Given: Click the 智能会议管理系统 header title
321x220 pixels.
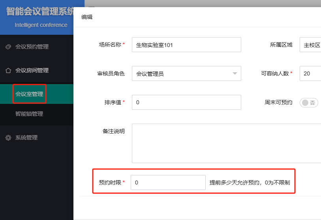Looking at the screenshot, I should point(40,11).
